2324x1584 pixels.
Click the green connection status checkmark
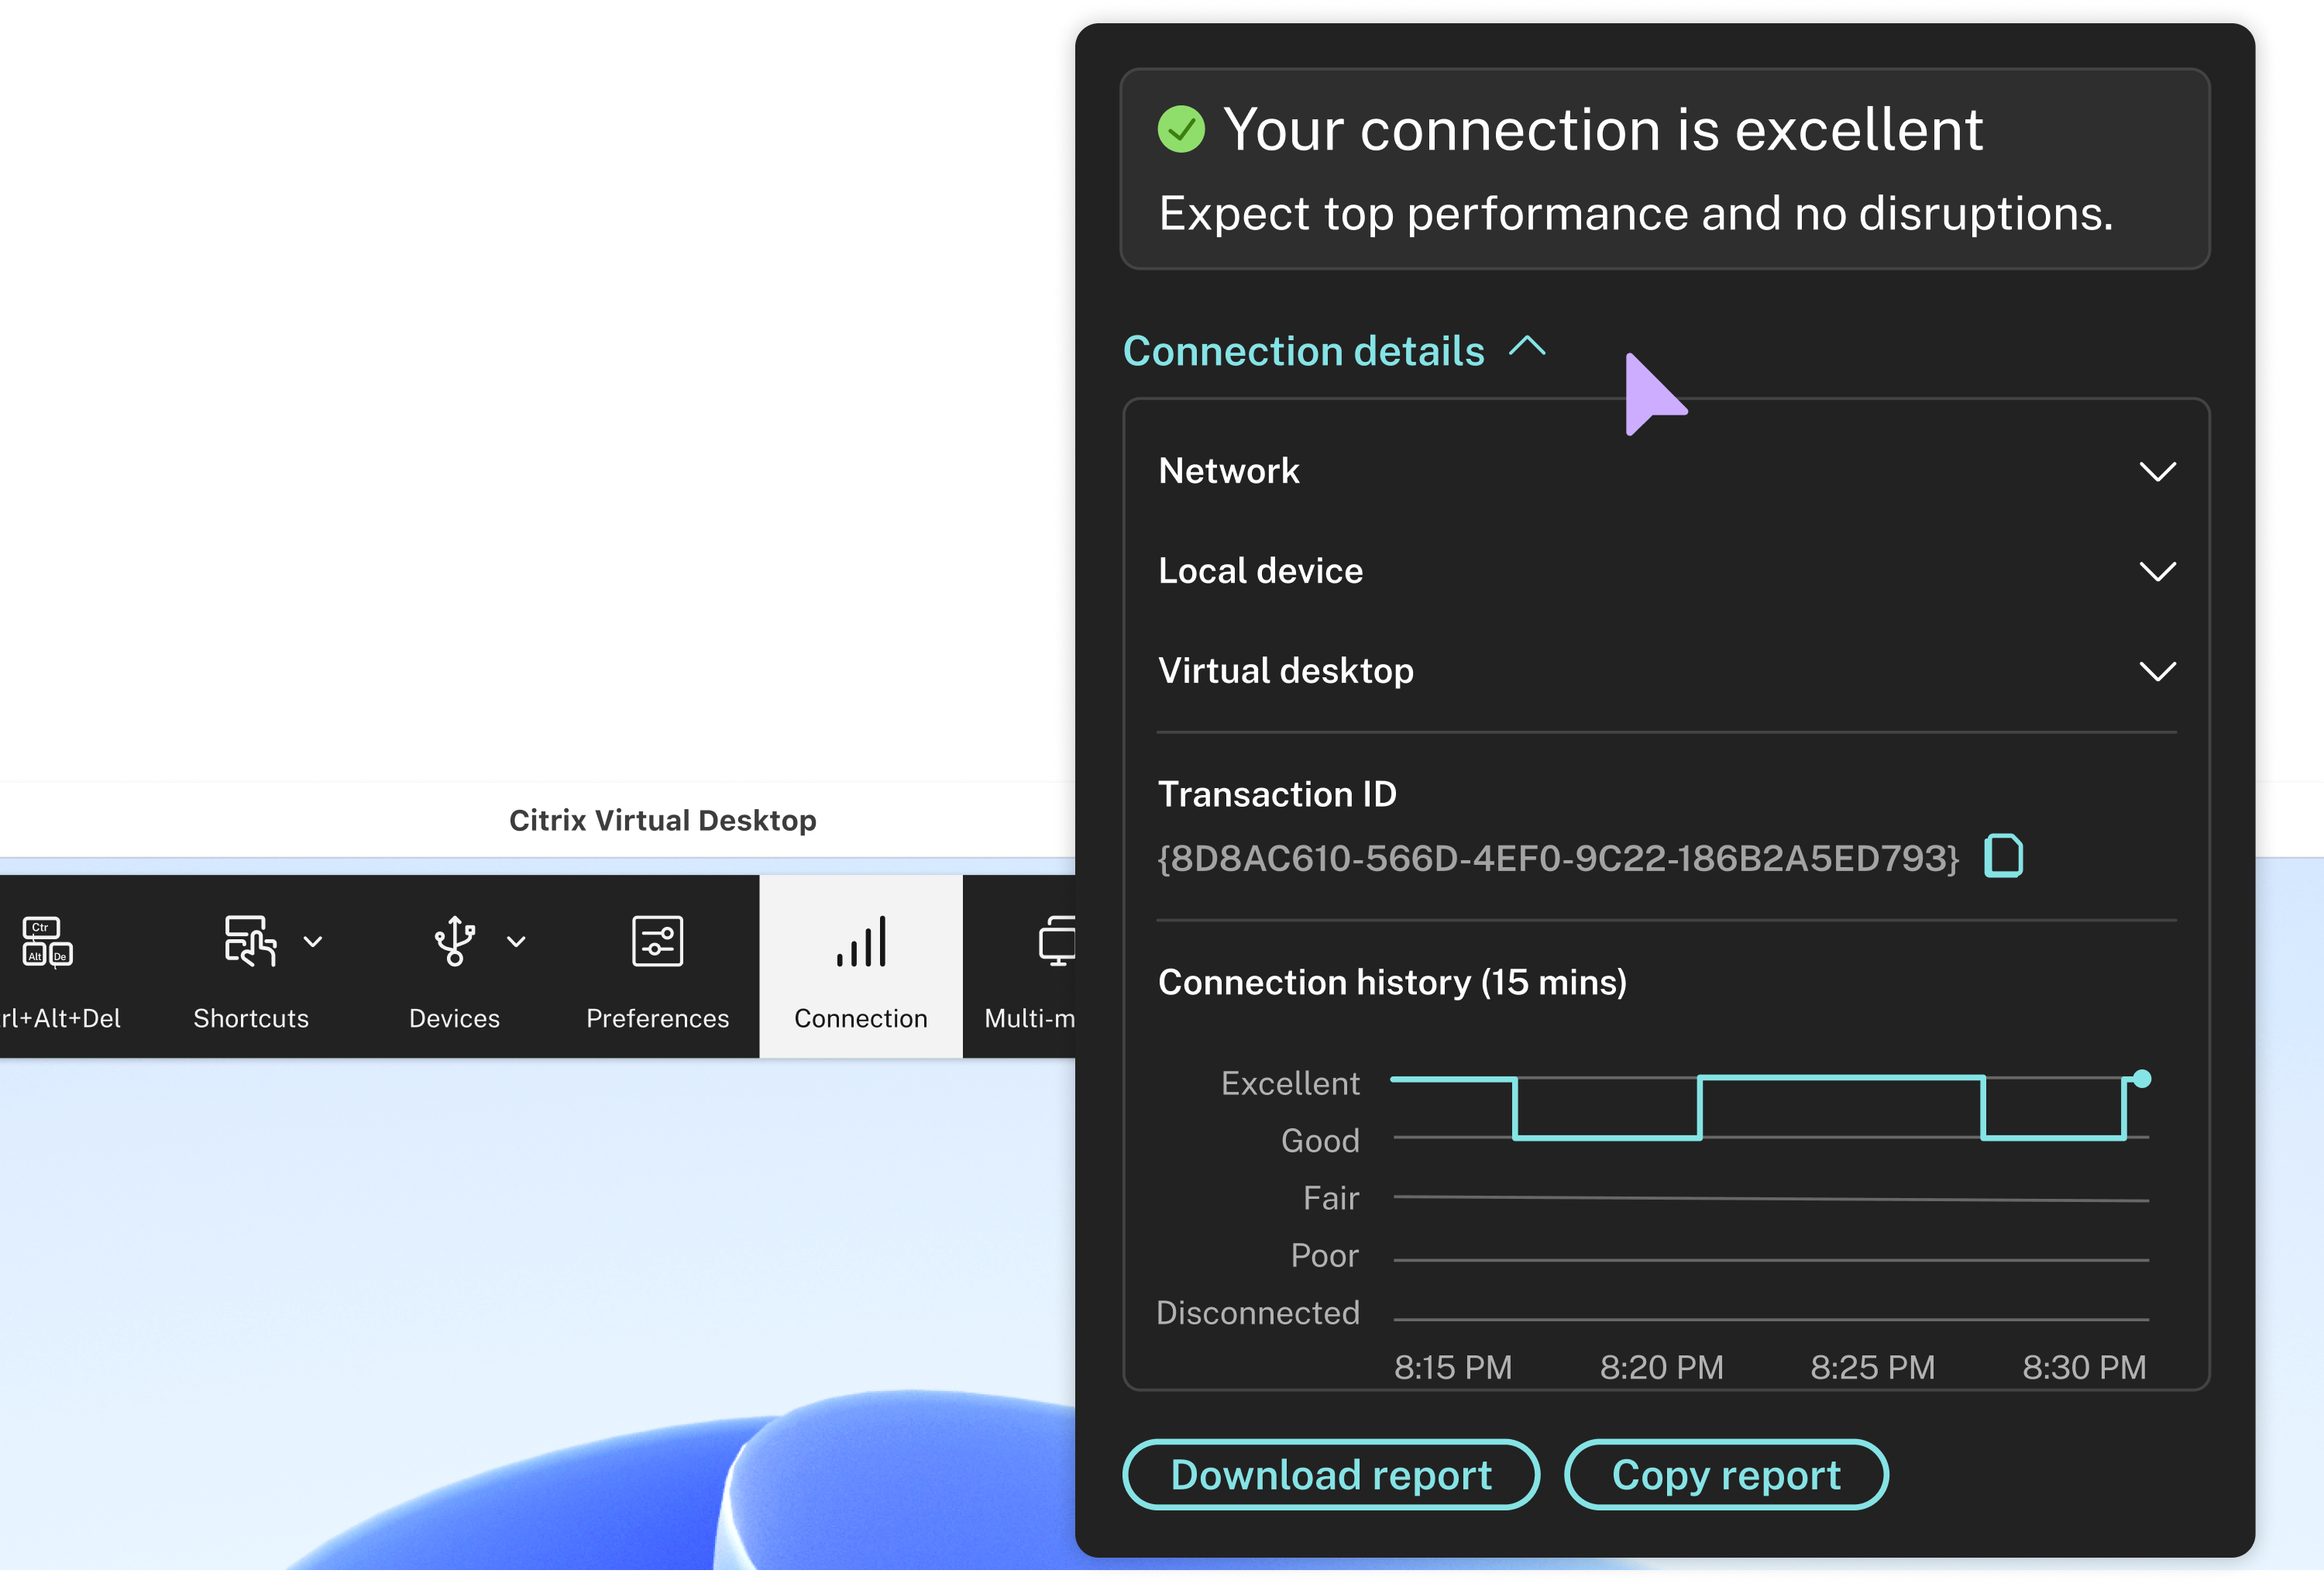coord(1181,130)
